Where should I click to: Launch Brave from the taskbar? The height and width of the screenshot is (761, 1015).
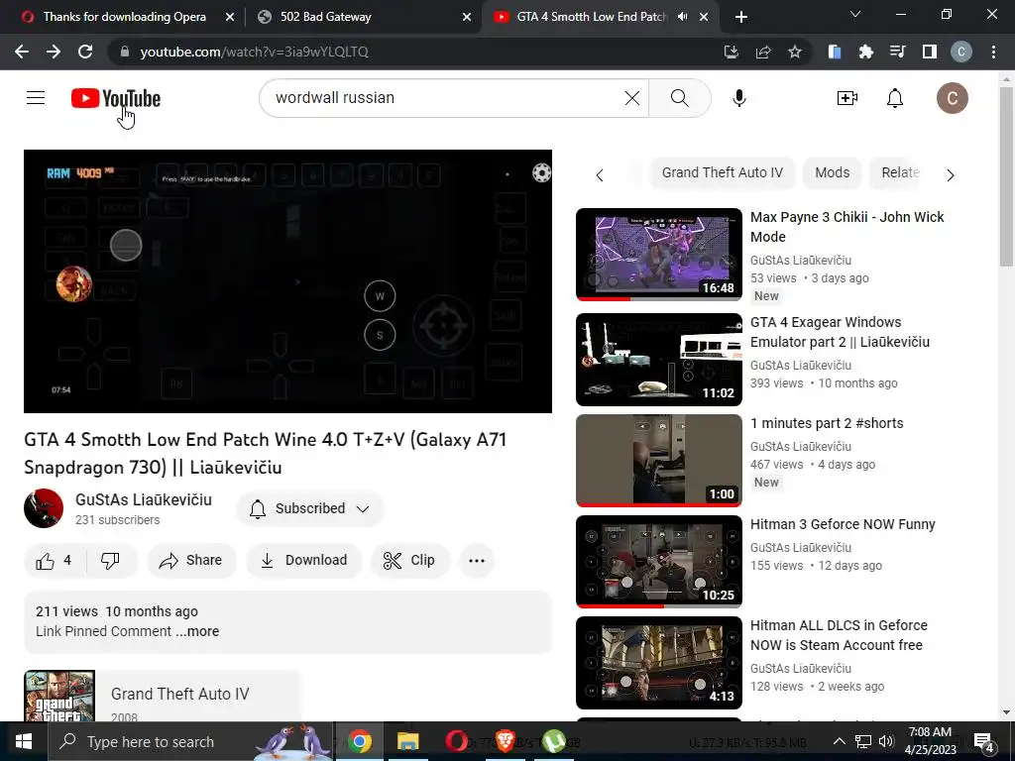tap(505, 741)
